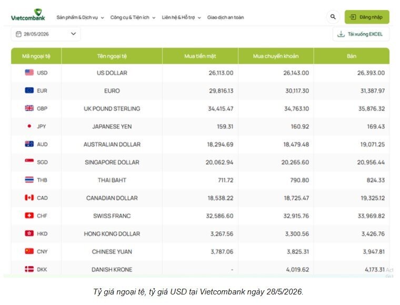The image size is (400, 305).
Task: Select the US DOLLAR name cell
Action: point(112,73)
